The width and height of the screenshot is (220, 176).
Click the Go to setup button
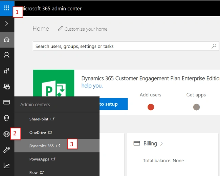pyautogui.click(x=113, y=104)
